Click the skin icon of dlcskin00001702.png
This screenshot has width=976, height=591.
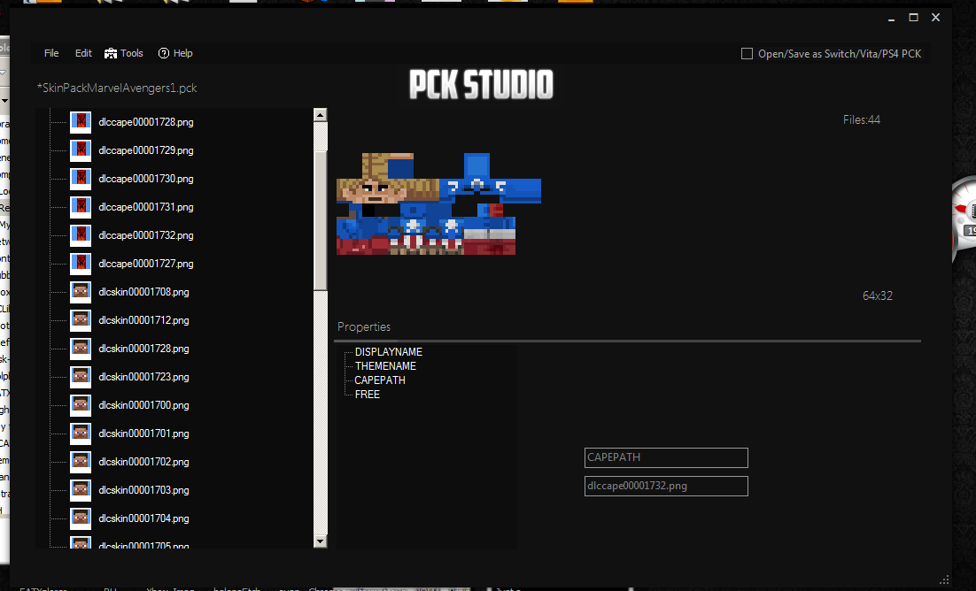(x=81, y=462)
